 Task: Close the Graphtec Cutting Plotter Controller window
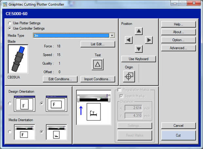click(194, 3)
